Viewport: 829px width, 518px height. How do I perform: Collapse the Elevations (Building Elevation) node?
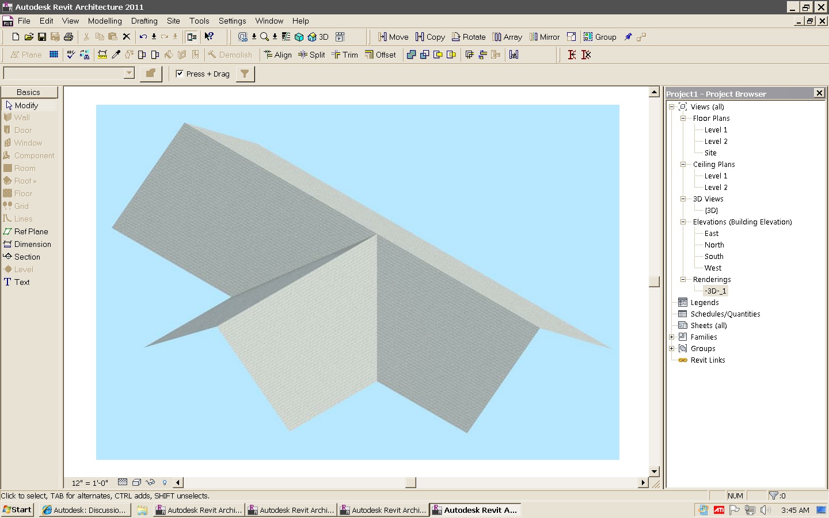tap(683, 222)
